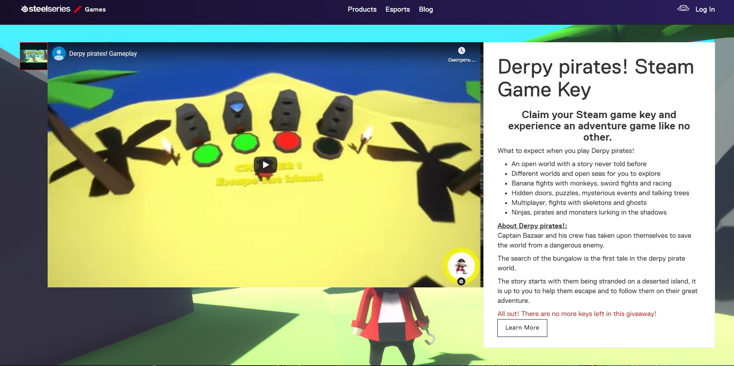This screenshot has height=366, width=734.
Task: Click the small black badge under pirate watermark
Action: pos(461,282)
